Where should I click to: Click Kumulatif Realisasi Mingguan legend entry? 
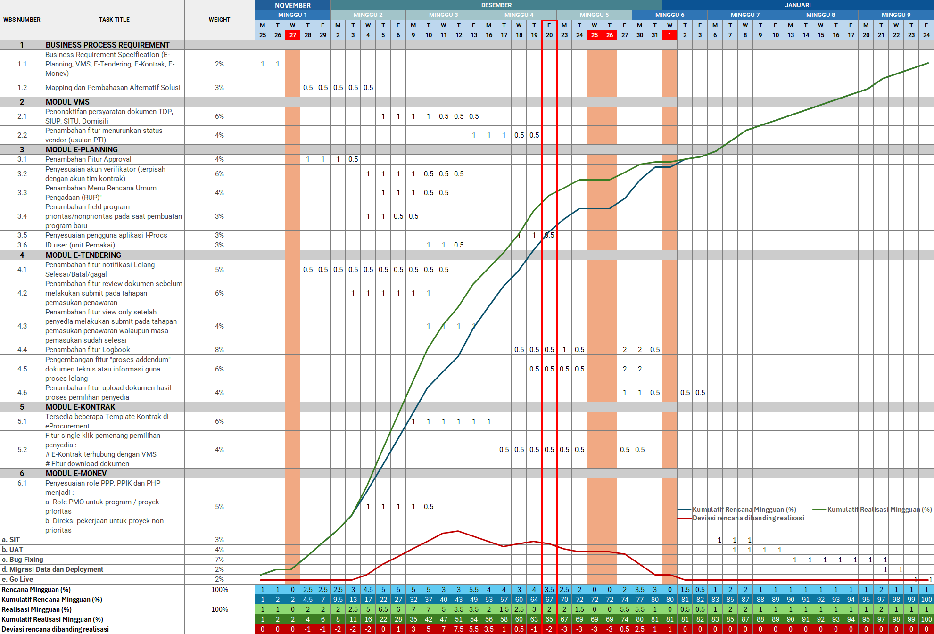click(879, 510)
